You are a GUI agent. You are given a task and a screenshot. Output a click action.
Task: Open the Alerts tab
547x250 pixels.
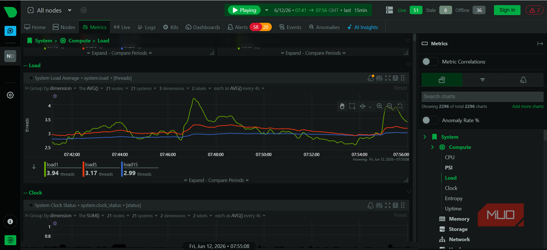(x=249, y=27)
